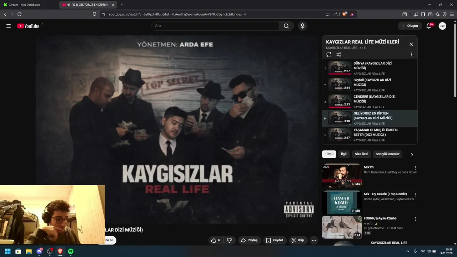Open the Brave playlist music-note icon

click(416, 14)
